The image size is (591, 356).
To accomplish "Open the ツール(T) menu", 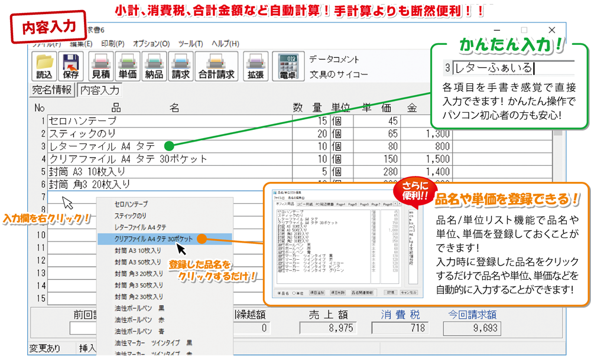I will pos(190,44).
